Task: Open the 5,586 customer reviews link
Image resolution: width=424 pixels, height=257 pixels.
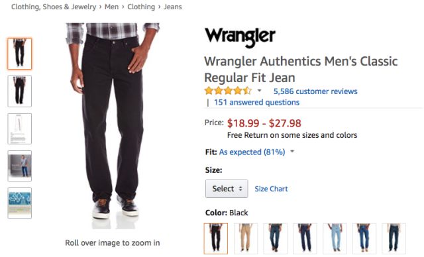Action: point(315,91)
